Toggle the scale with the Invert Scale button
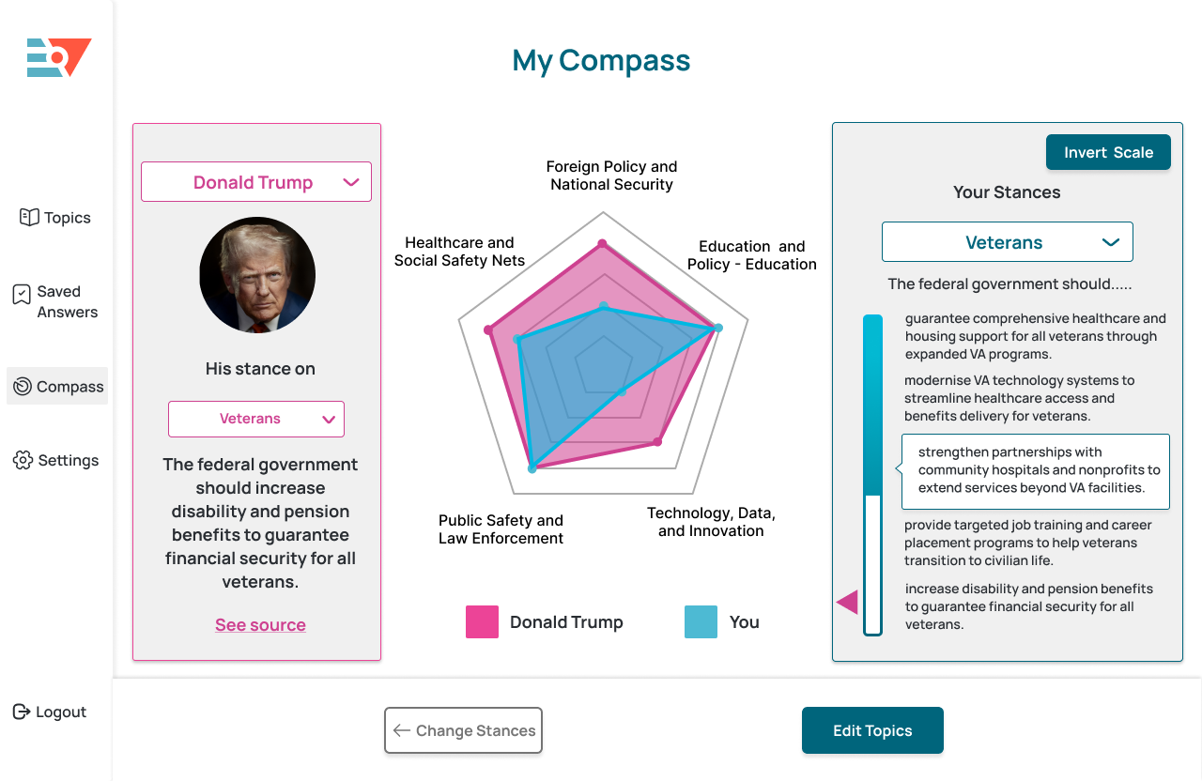This screenshot has height=781, width=1202. (x=1108, y=151)
